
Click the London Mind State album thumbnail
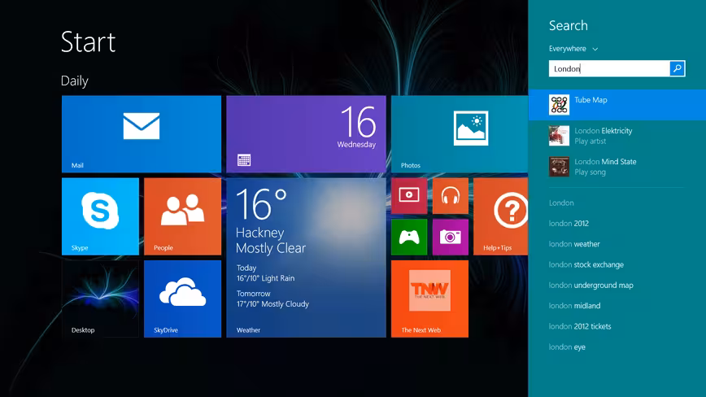tap(560, 167)
